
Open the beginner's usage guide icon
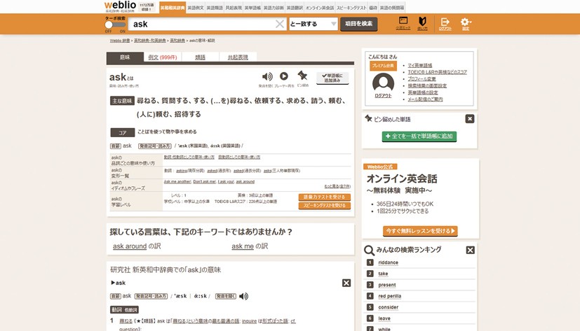pos(422,23)
